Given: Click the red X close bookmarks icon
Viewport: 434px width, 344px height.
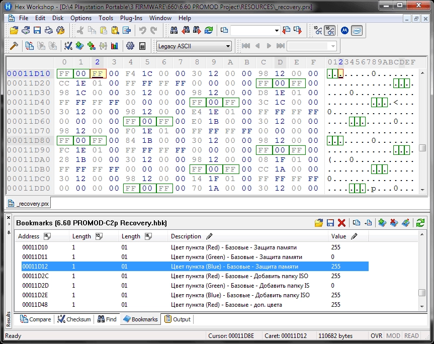Looking at the screenshot, I should [341, 223].
